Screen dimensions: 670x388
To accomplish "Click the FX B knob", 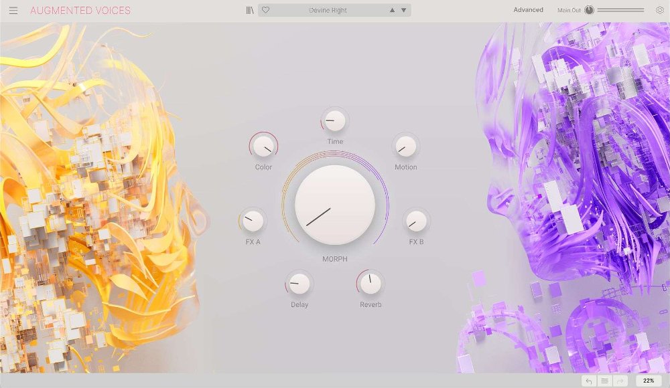I will coord(415,221).
